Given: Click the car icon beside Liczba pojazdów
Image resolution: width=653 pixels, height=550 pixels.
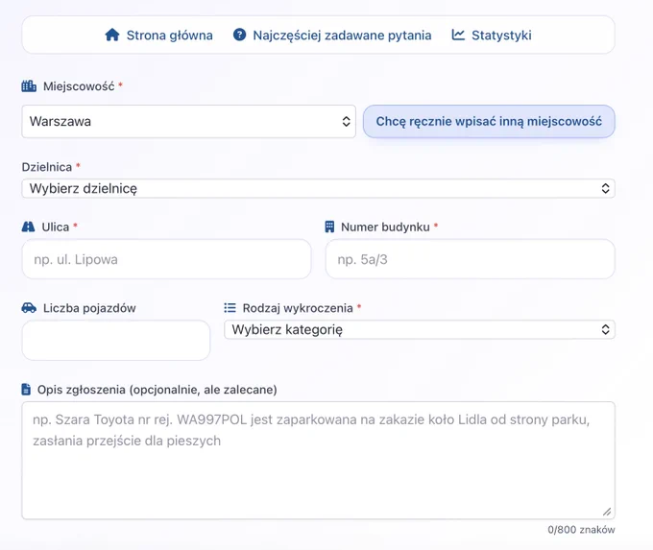Looking at the screenshot, I should (29, 308).
